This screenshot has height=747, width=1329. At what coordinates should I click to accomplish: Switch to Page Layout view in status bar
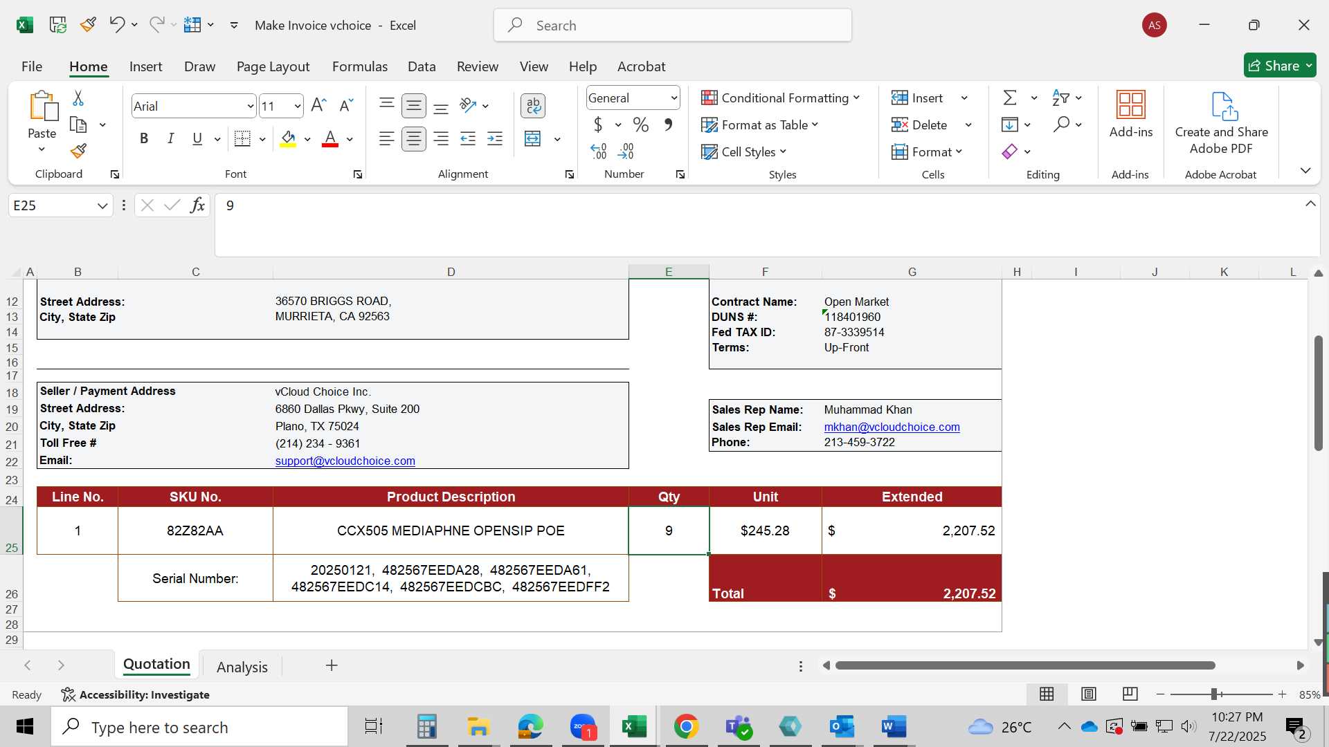click(1089, 694)
